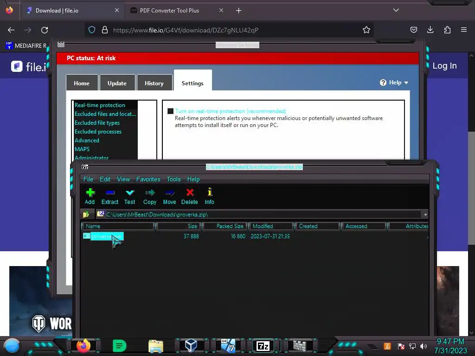This screenshot has height=356, width=475.
Task: Bookmark this page with the star icon
Action: pos(366,30)
